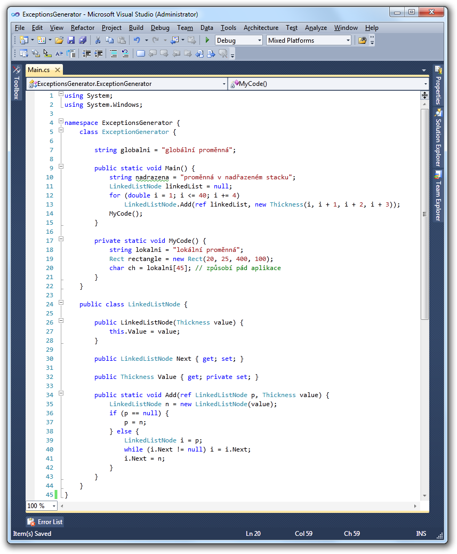Collapse the MyCode() method outline block
Screen dimensions: 457x554
click(x=61, y=239)
